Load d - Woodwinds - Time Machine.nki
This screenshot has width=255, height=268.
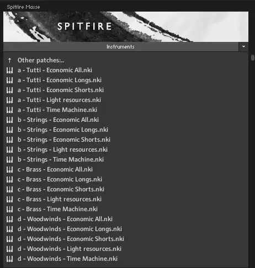tap(67, 259)
